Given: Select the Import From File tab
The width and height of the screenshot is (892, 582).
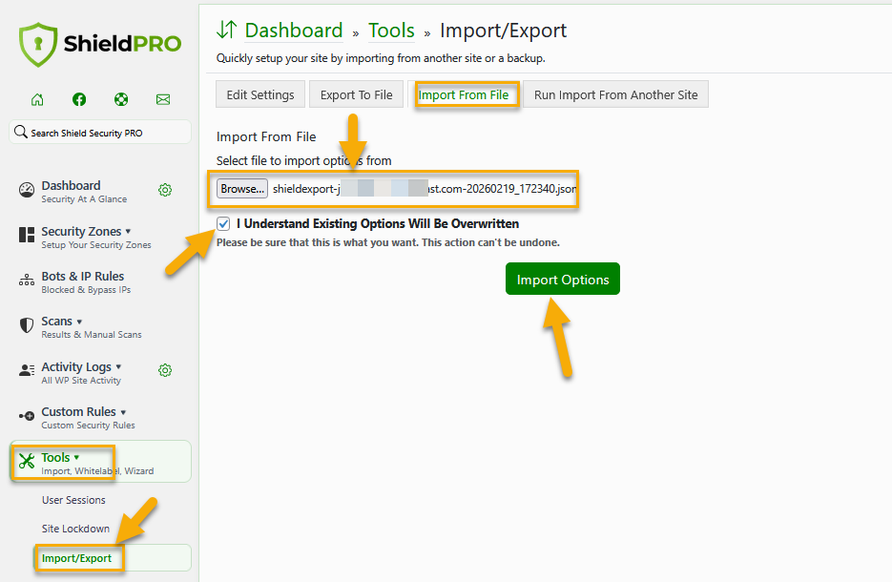Looking at the screenshot, I should (464, 94).
